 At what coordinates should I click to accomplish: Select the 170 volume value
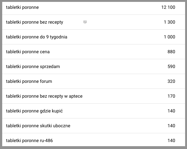[171, 96]
